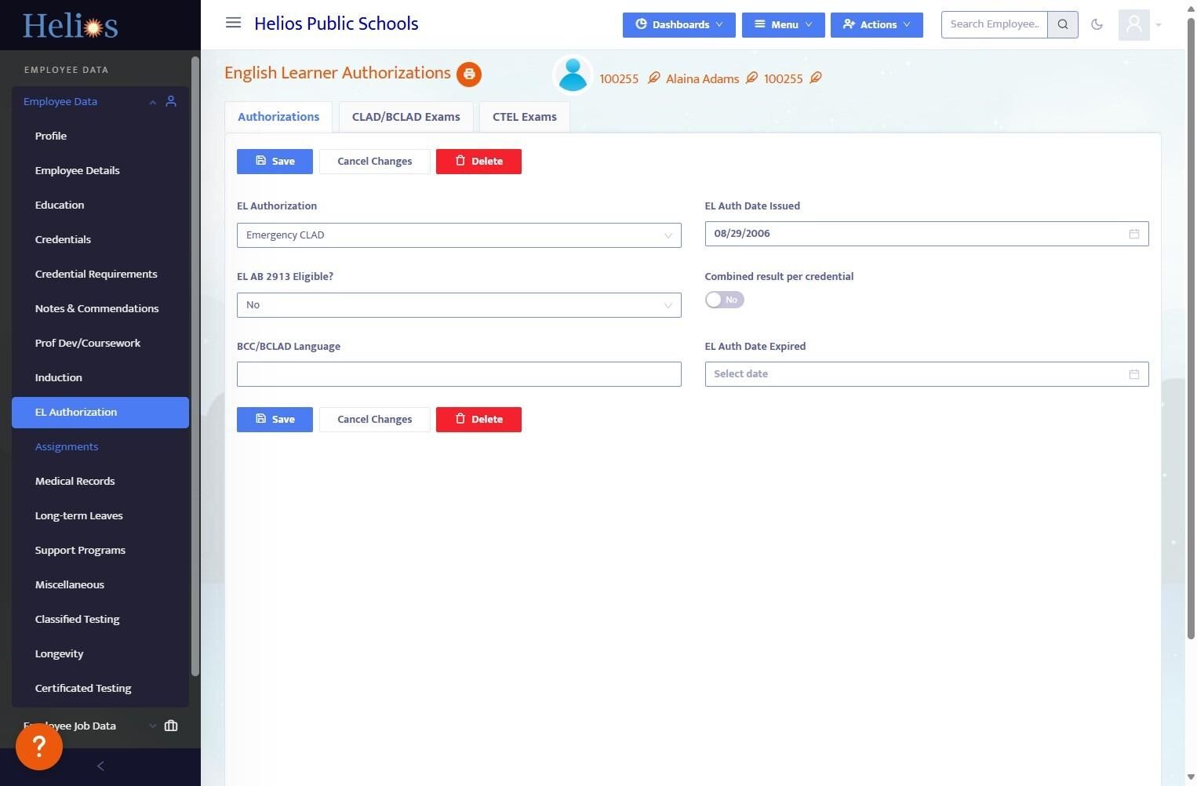The image size is (1197, 786).
Task: Click the EL Auth Date Expired field
Action: [926, 374]
